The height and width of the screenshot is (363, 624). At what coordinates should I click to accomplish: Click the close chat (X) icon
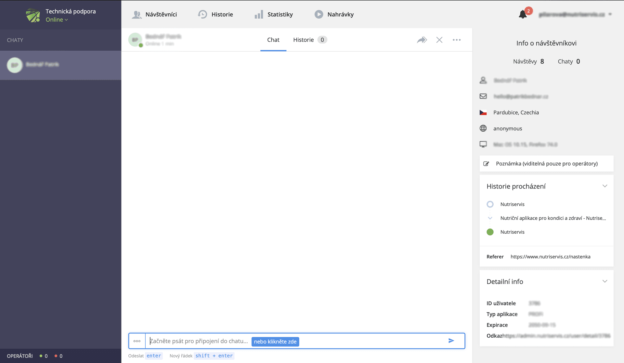tap(439, 39)
